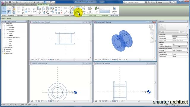Click the Floor Plan view vertical scrollbar
The width and height of the screenshot is (190, 107).
click(x=91, y=41)
